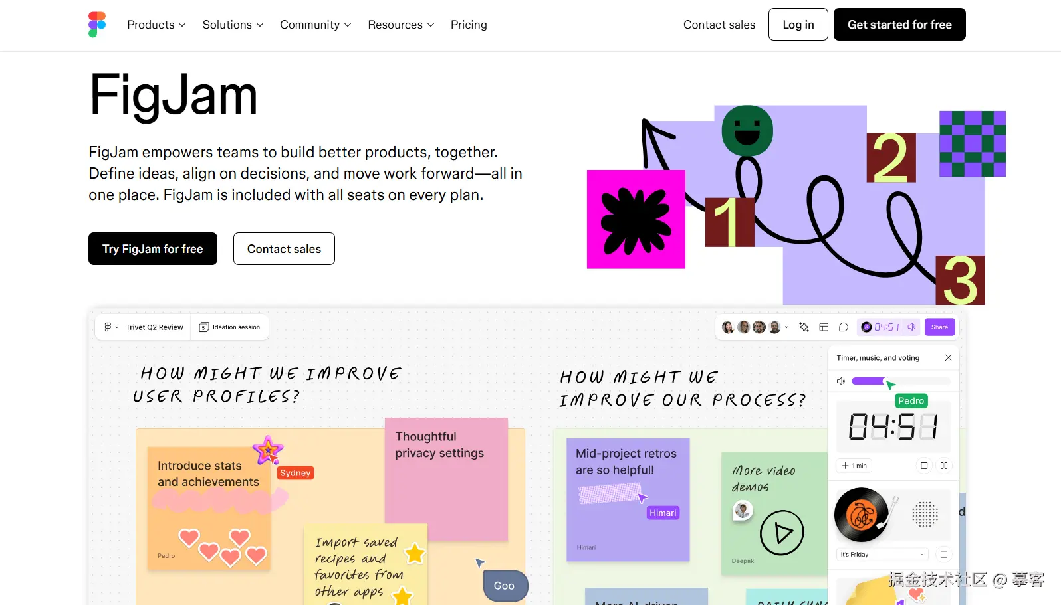
Task: Click the Ideation session tab
Action: 230,327
